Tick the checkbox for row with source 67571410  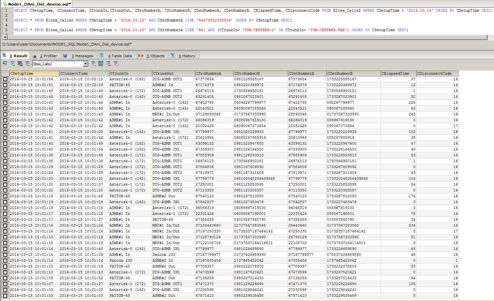pos(5,296)
